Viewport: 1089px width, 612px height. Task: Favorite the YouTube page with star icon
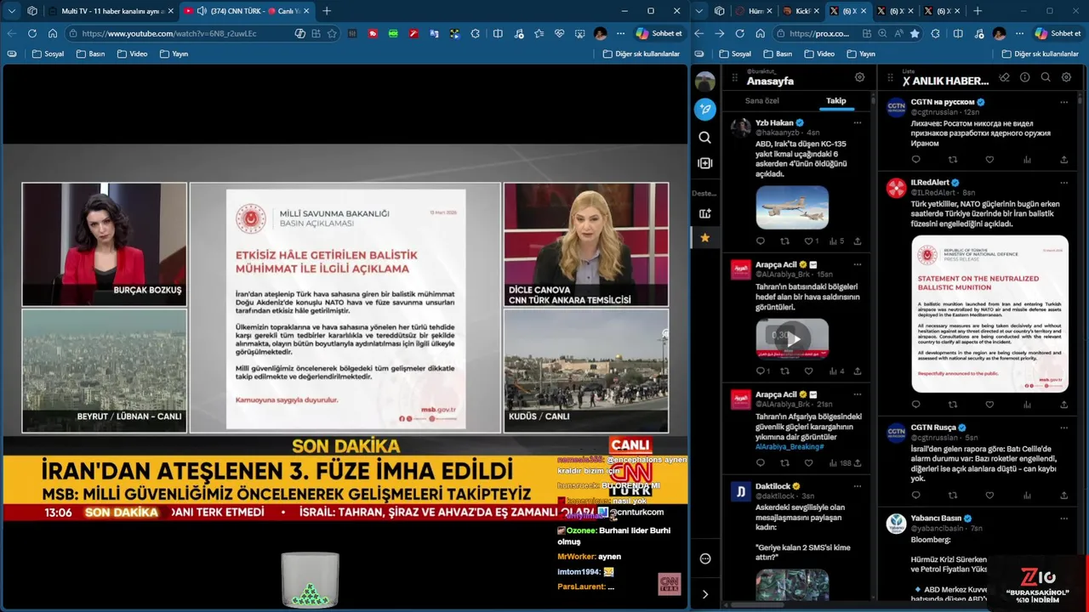(x=332, y=33)
